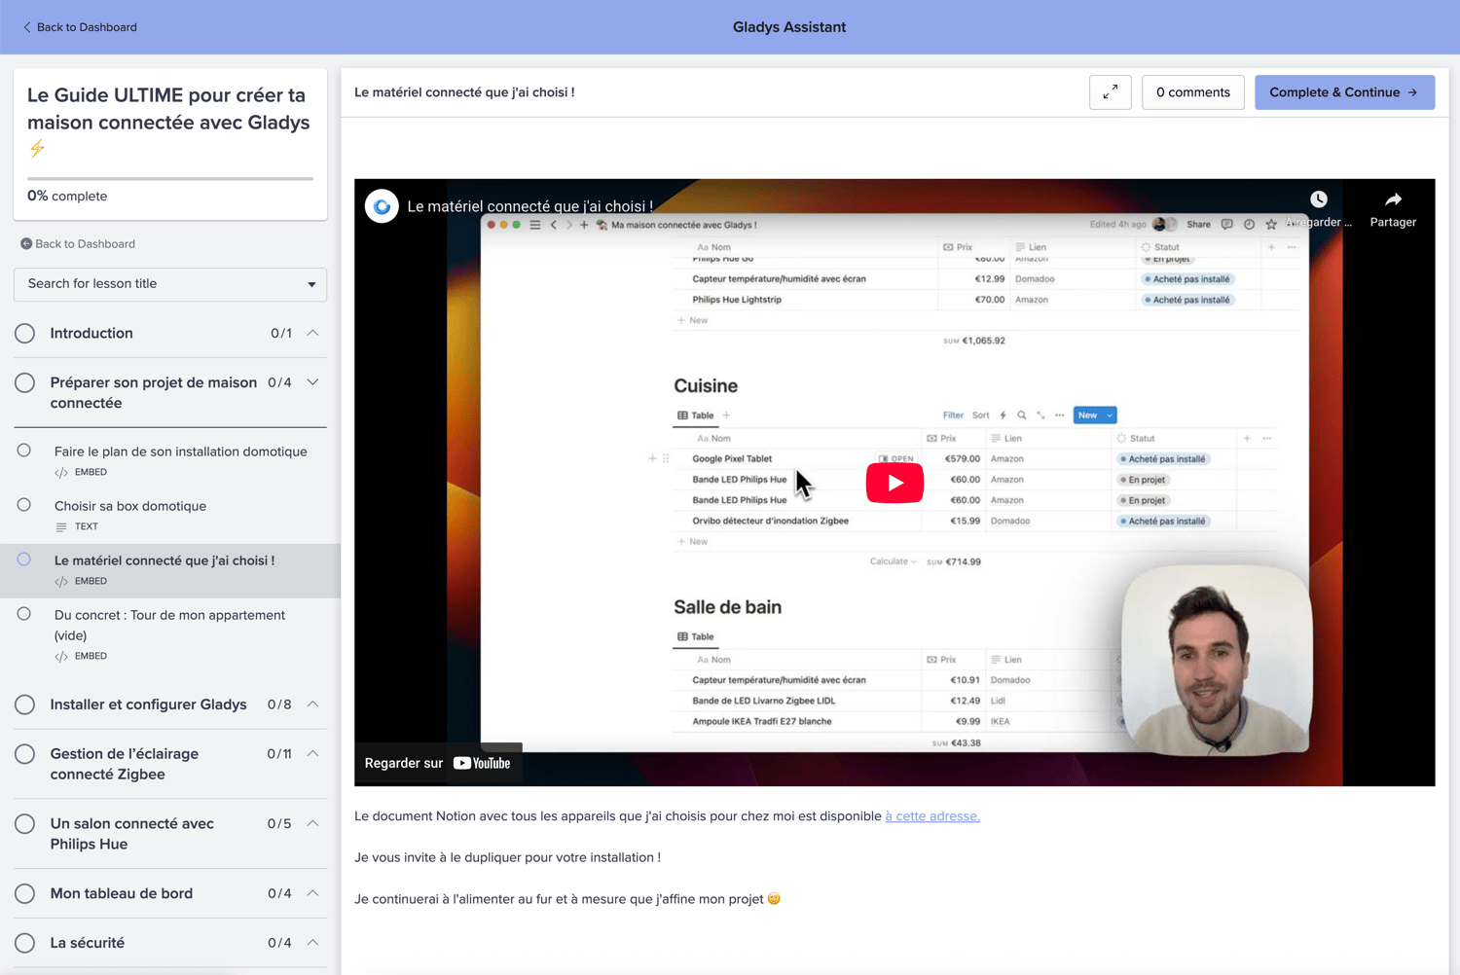Click the course progress bar
Screen dimensions: 1460x975
click(170, 179)
